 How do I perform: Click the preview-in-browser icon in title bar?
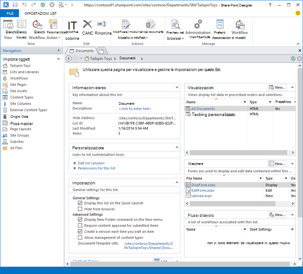(x=61, y=5)
